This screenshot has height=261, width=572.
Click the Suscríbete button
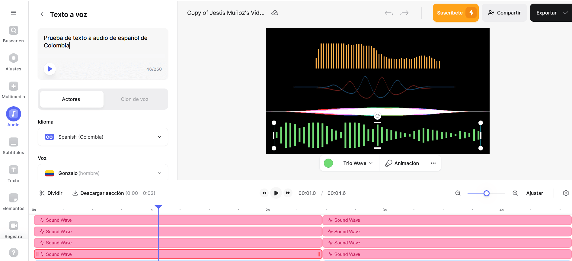pyautogui.click(x=455, y=13)
